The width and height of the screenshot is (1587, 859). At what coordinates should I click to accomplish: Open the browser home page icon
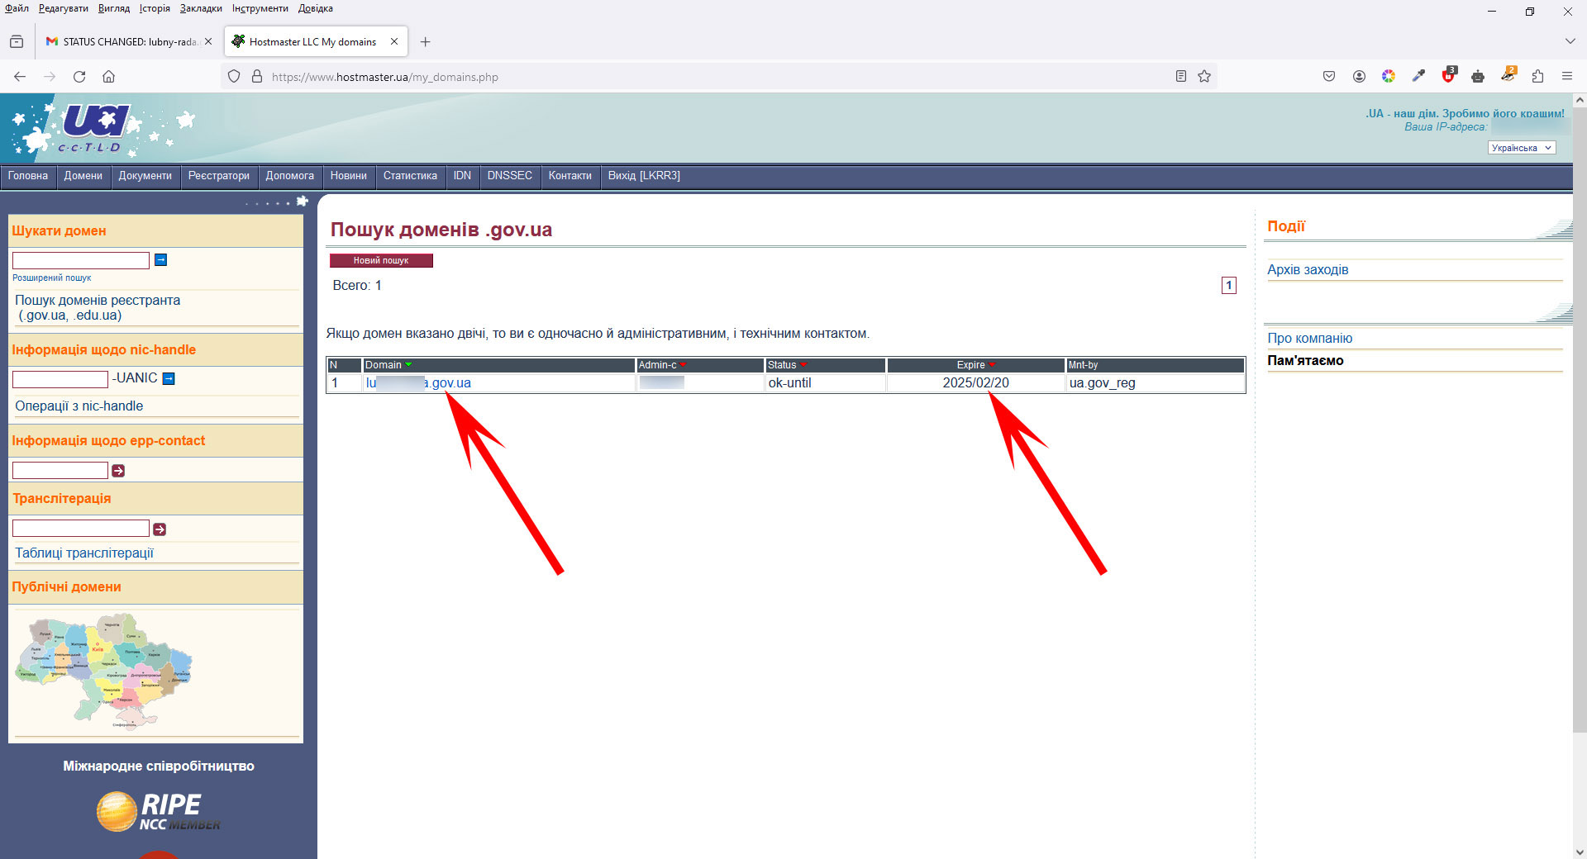[108, 77]
